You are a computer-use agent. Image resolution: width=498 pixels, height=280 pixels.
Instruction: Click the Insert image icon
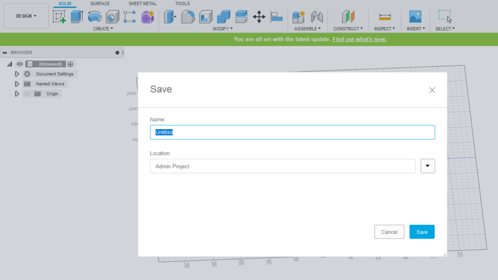(x=415, y=17)
